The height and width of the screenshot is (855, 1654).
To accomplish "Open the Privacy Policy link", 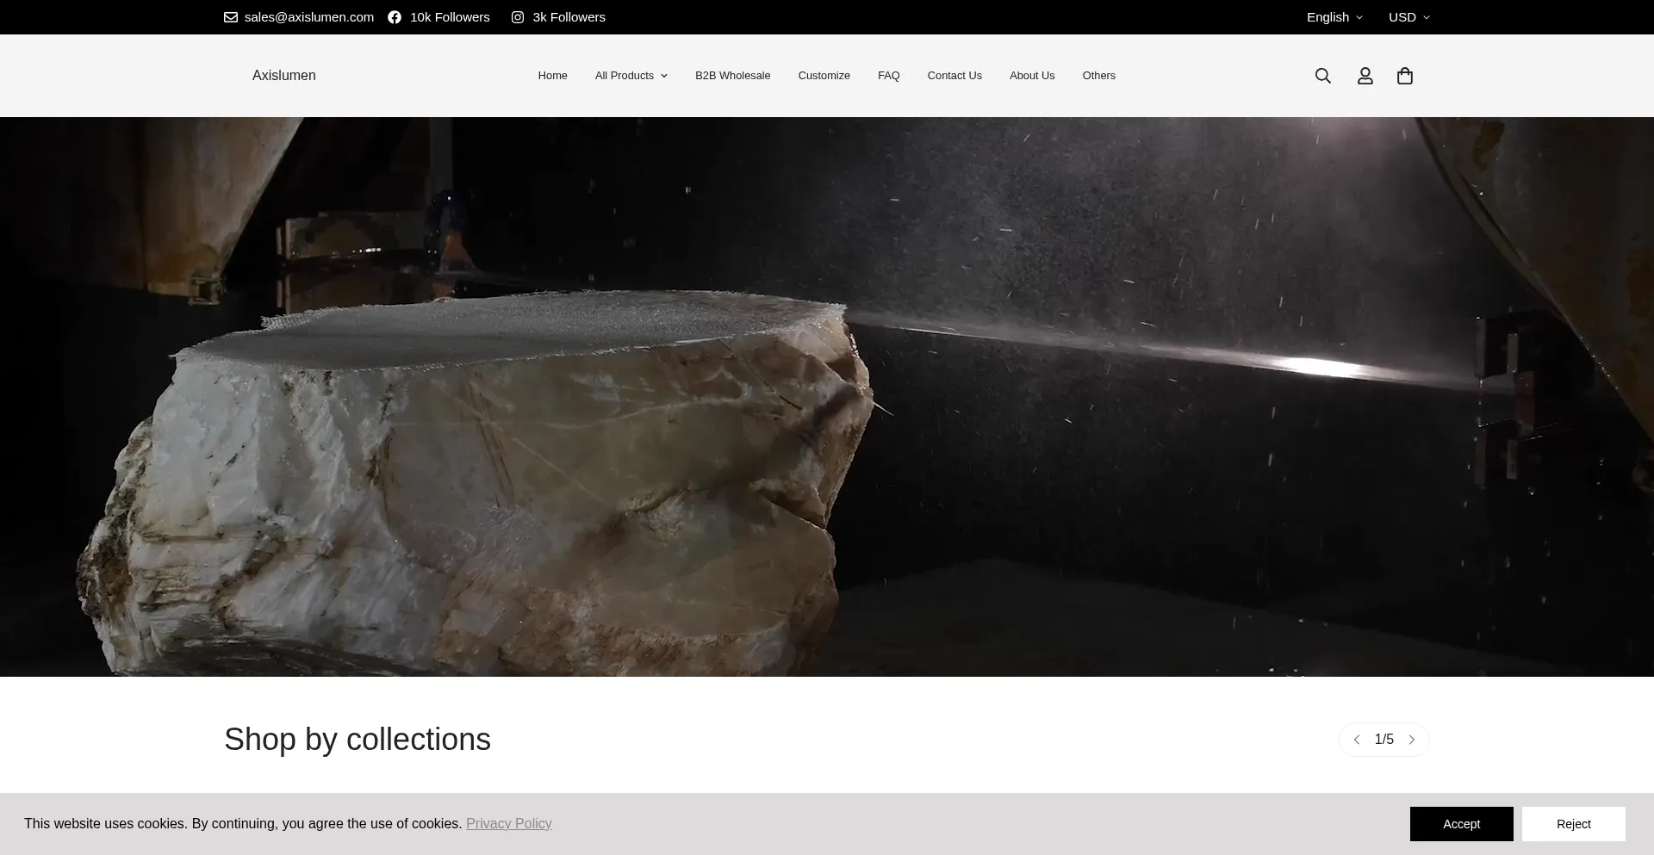I will (508, 824).
